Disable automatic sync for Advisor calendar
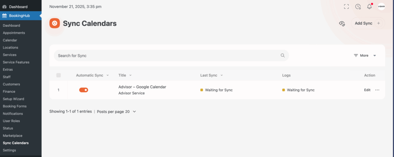This screenshot has width=394, height=157. pyautogui.click(x=83, y=90)
